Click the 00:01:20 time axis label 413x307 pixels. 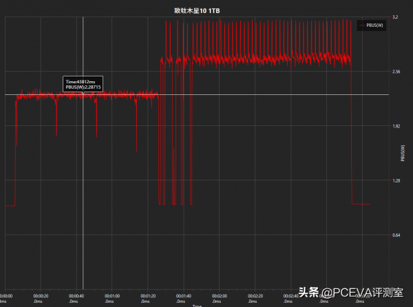147,297
